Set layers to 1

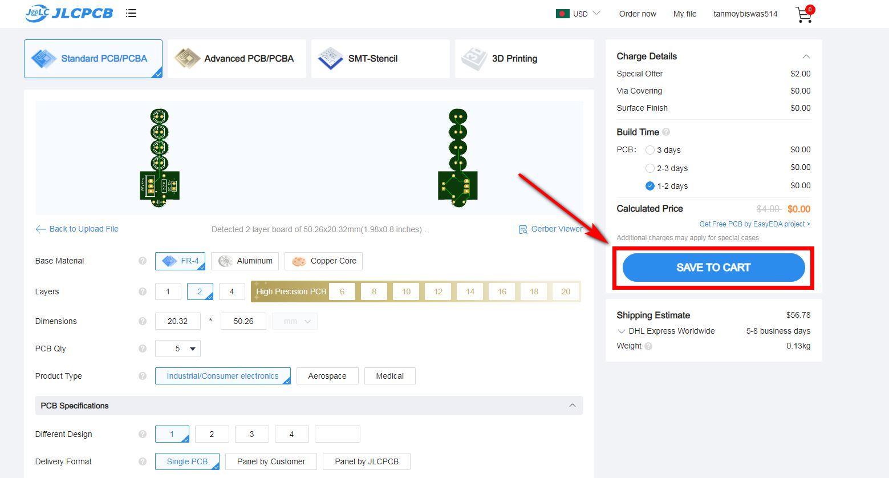168,291
